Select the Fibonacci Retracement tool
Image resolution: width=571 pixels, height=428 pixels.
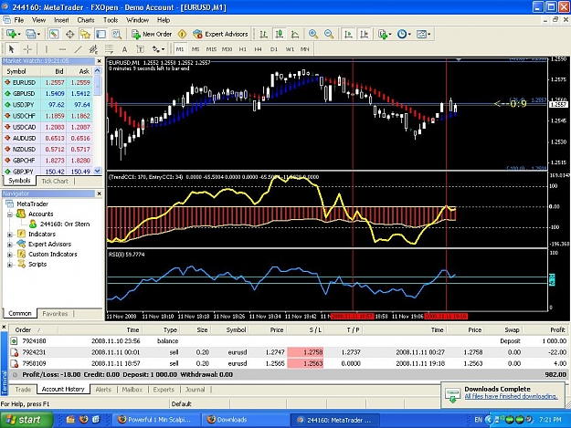[109, 49]
